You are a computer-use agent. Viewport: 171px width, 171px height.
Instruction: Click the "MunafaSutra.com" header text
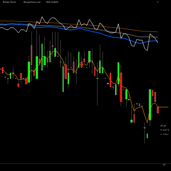click(32, 2)
